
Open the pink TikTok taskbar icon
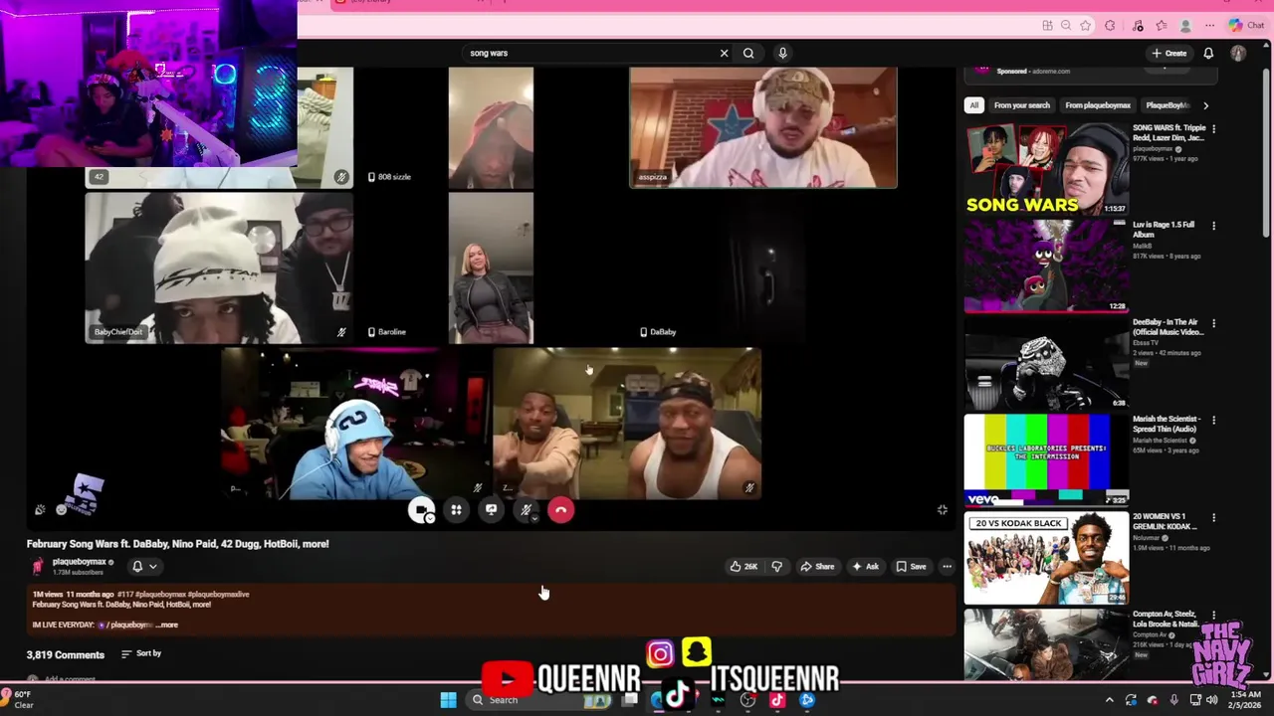(x=777, y=700)
